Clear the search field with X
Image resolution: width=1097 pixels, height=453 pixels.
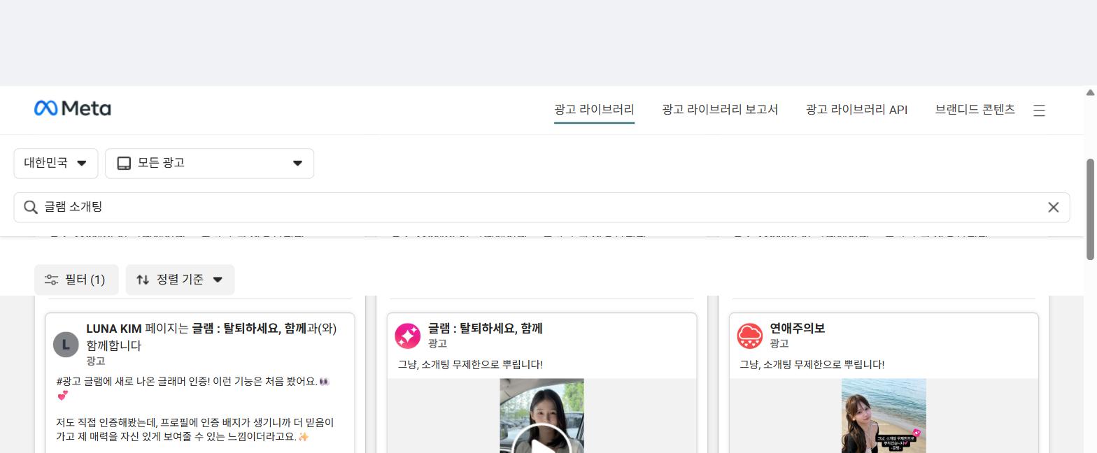click(1053, 207)
